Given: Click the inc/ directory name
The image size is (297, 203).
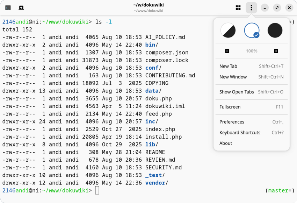Looking at the screenshot, I should [152, 121].
